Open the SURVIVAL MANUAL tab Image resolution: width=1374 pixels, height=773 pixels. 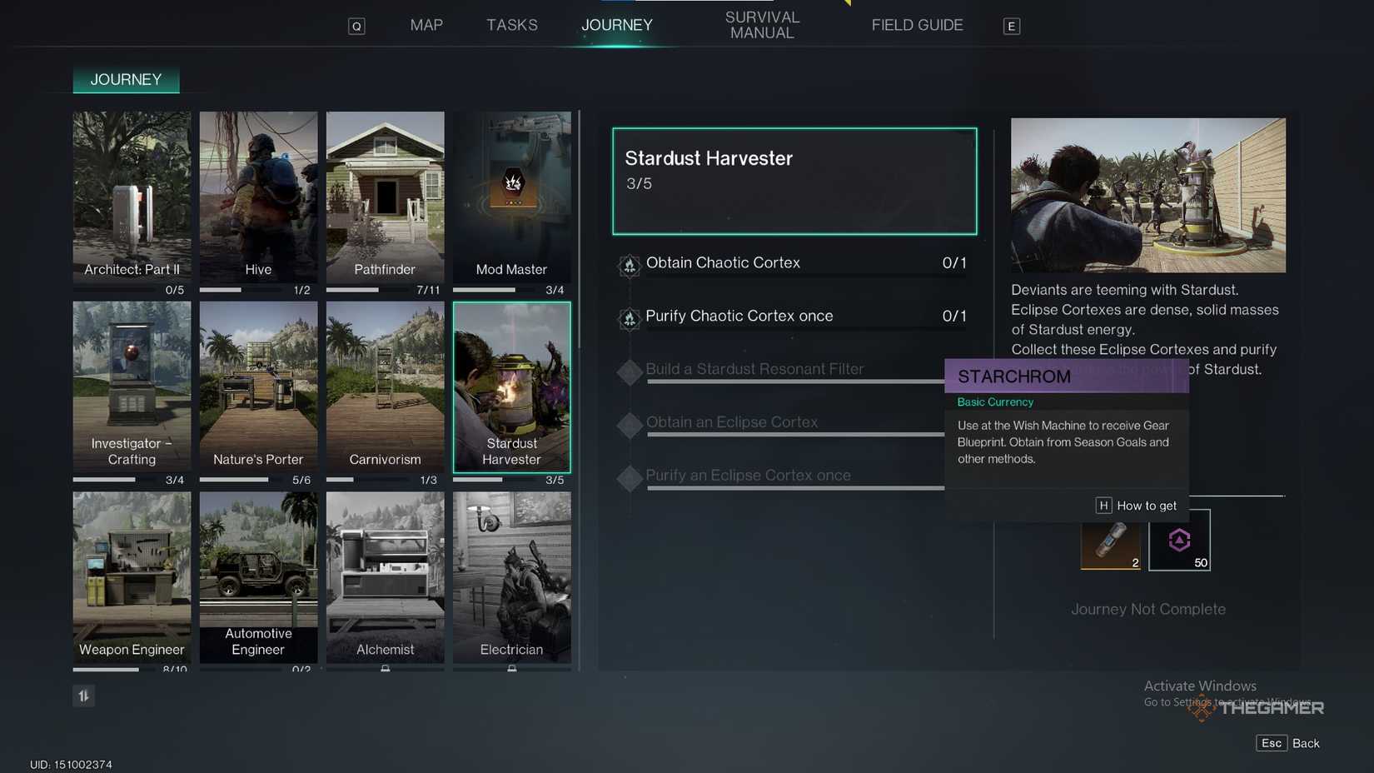click(762, 25)
